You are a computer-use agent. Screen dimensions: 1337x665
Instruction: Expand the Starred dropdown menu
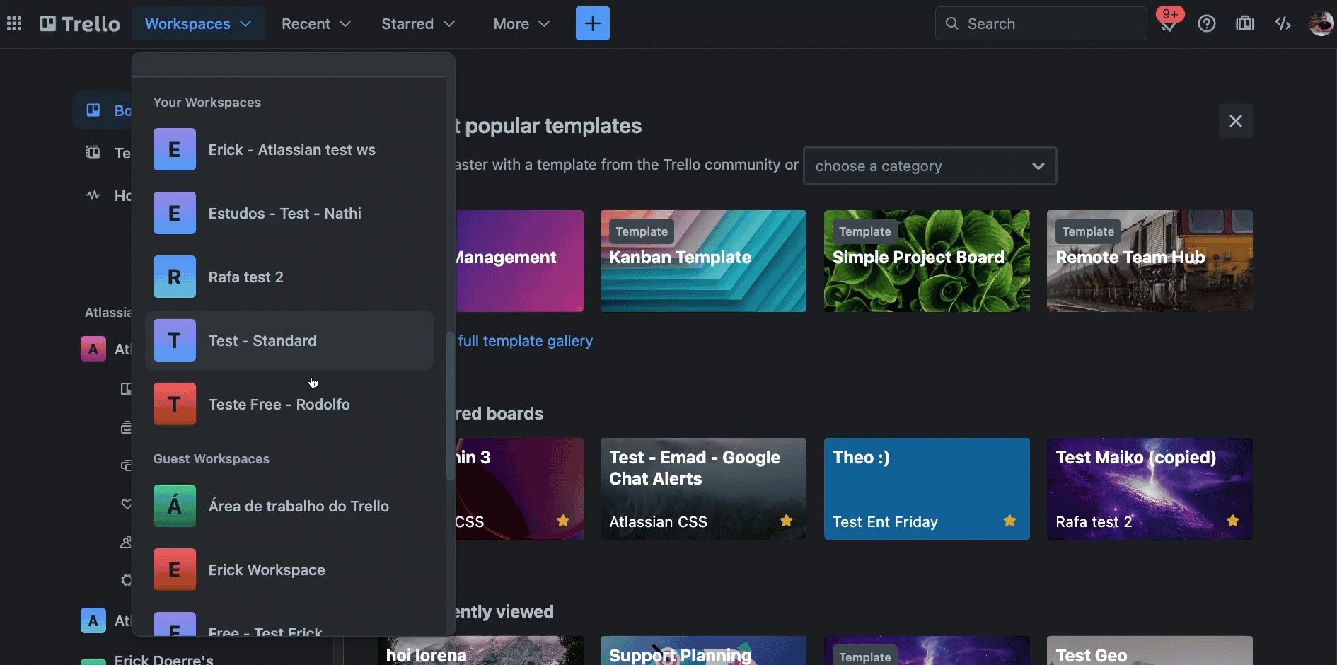418,23
